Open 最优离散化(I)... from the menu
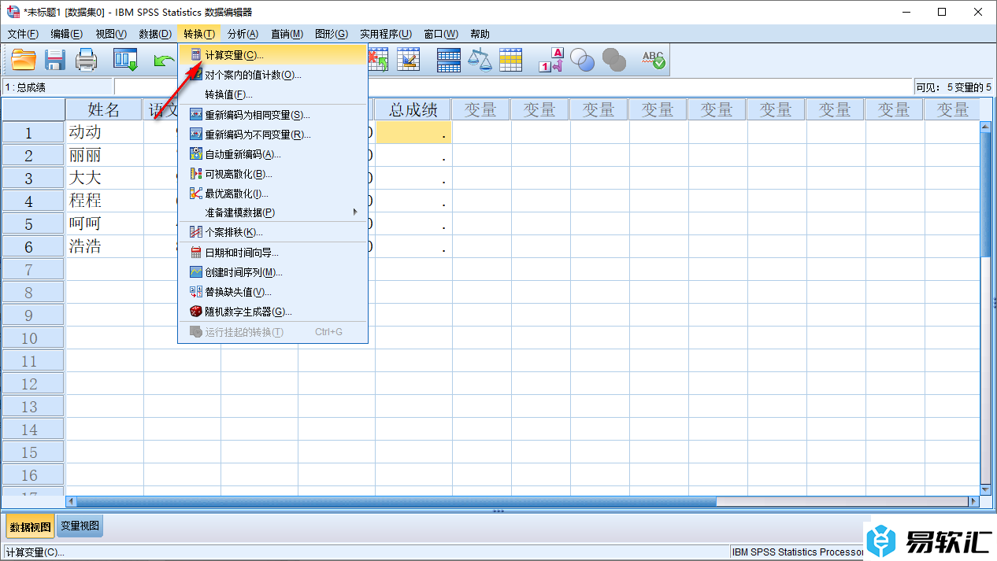This screenshot has width=997, height=561. coord(272,194)
